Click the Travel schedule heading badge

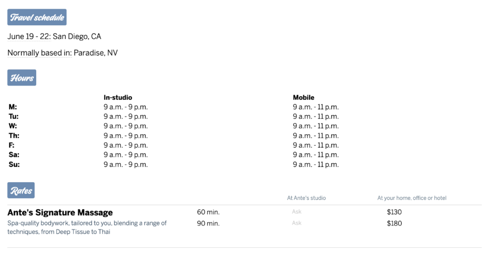tap(37, 17)
